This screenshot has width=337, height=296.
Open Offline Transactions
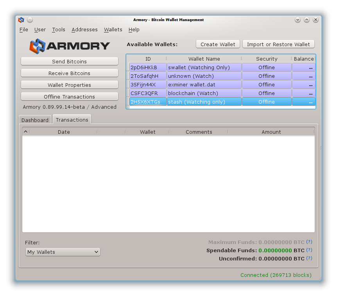pyautogui.click(x=70, y=97)
